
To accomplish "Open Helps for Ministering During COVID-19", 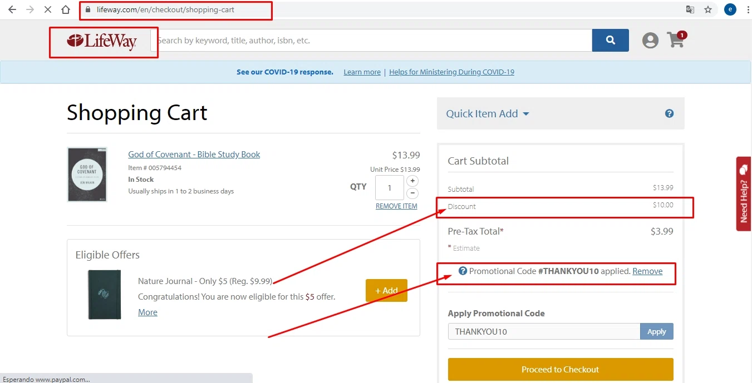I will [x=451, y=72].
